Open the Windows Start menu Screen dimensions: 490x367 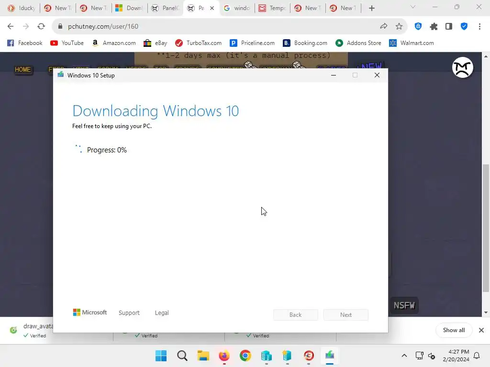[161, 356]
